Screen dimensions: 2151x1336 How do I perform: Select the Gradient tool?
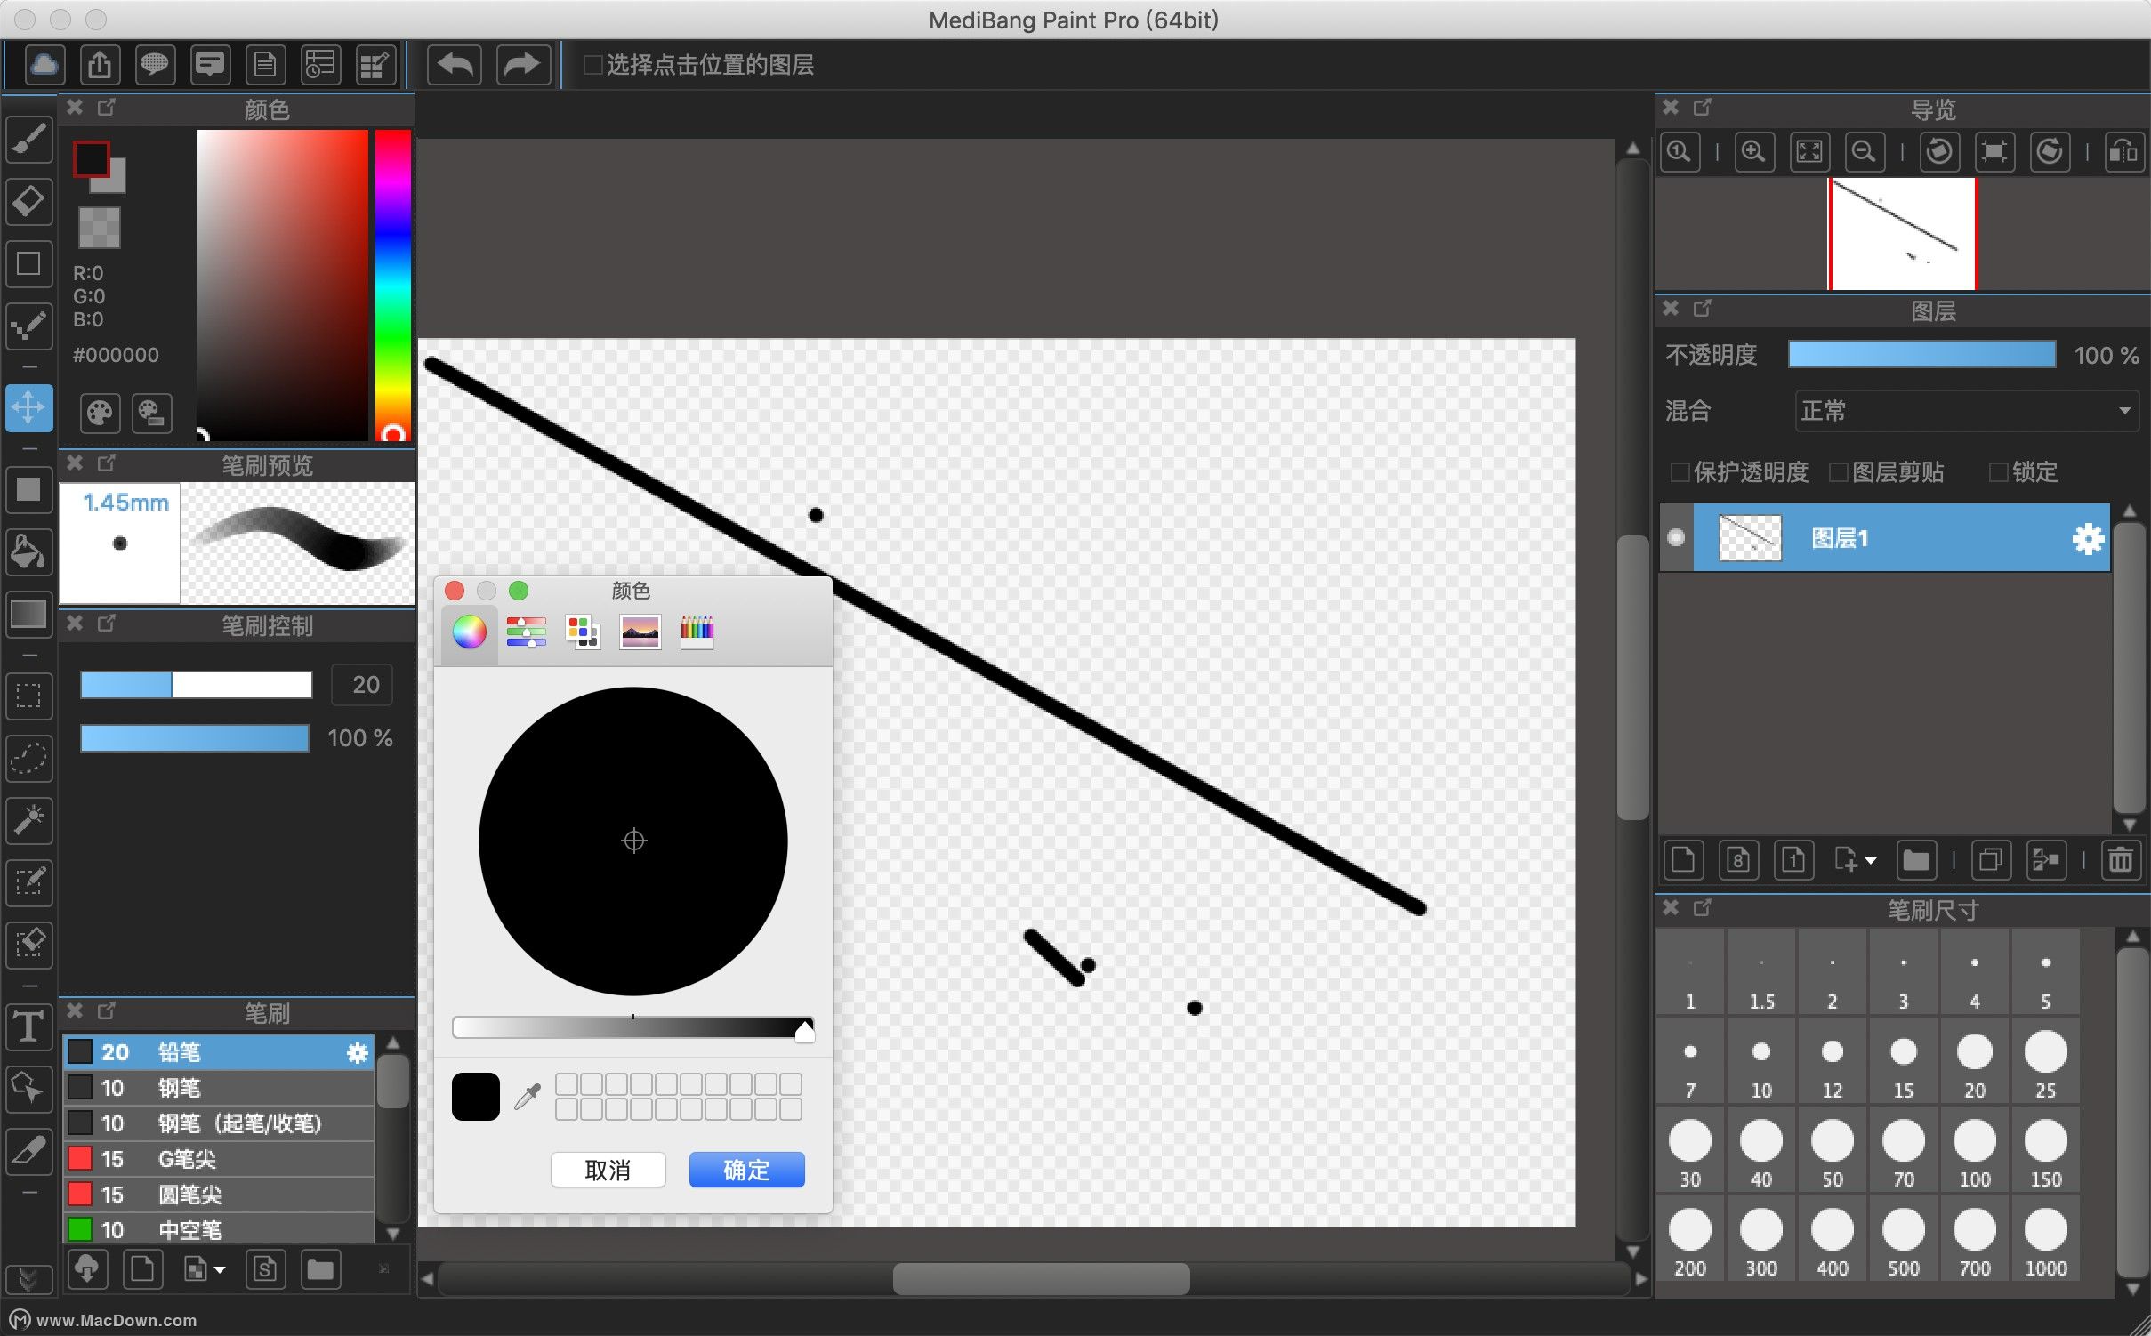(x=29, y=614)
